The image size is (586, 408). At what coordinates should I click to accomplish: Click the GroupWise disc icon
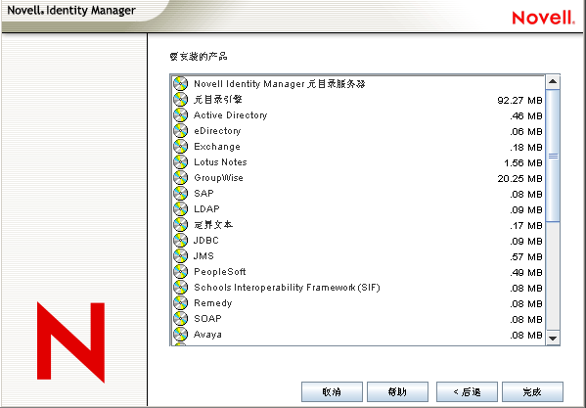point(181,178)
